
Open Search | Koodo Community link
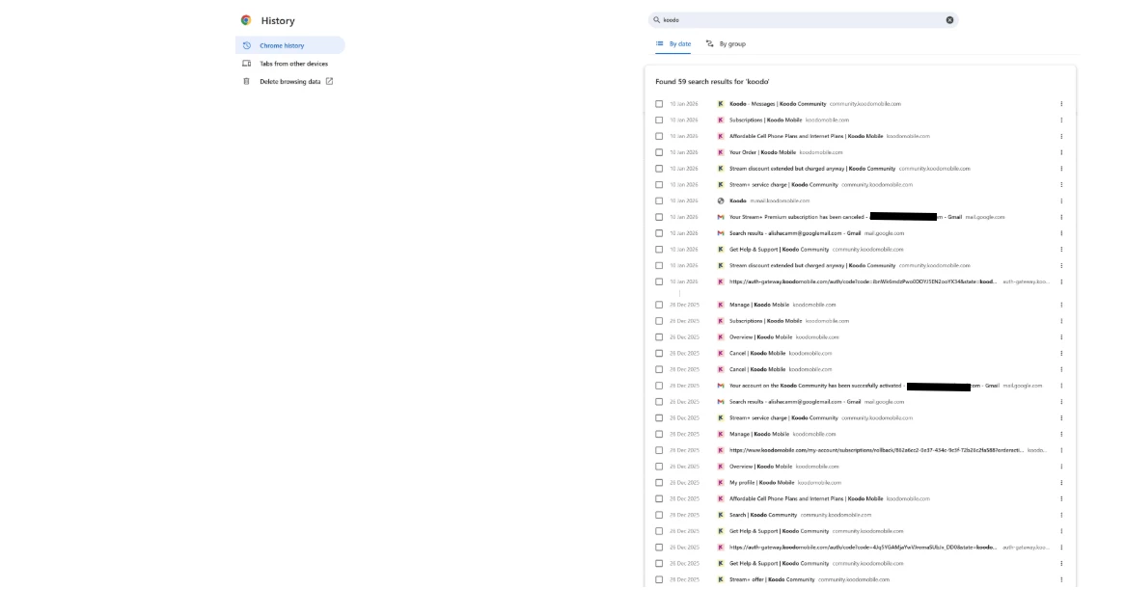point(762,515)
